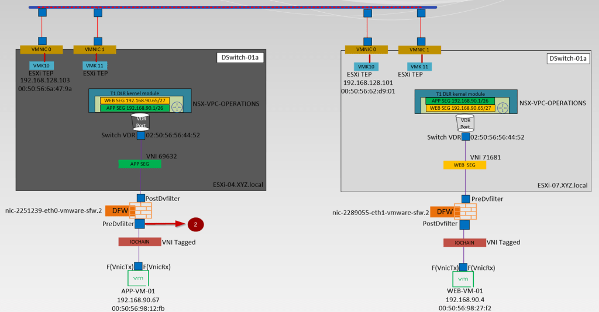Click the red circle marker numbered 2
Viewport: 599px width, 312px height.
click(x=195, y=224)
